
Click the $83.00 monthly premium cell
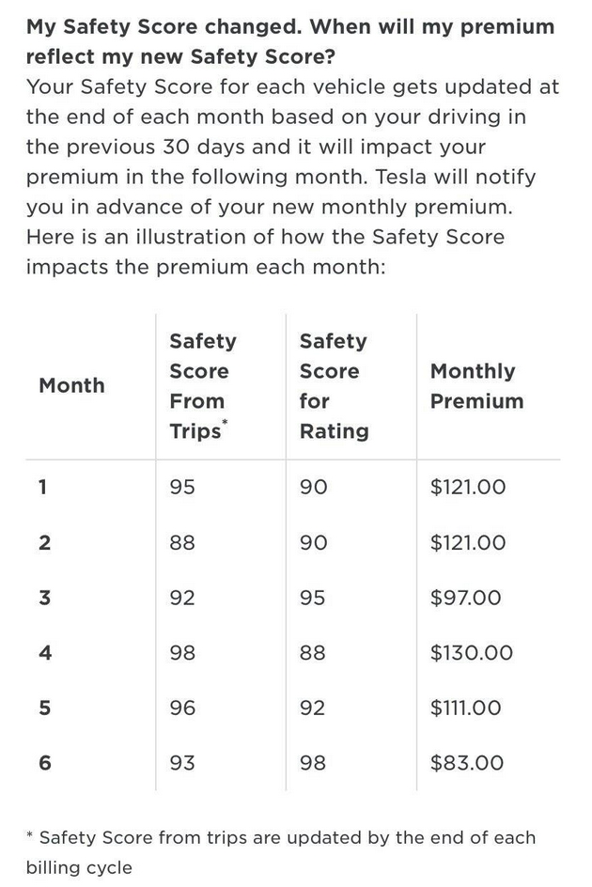(466, 763)
